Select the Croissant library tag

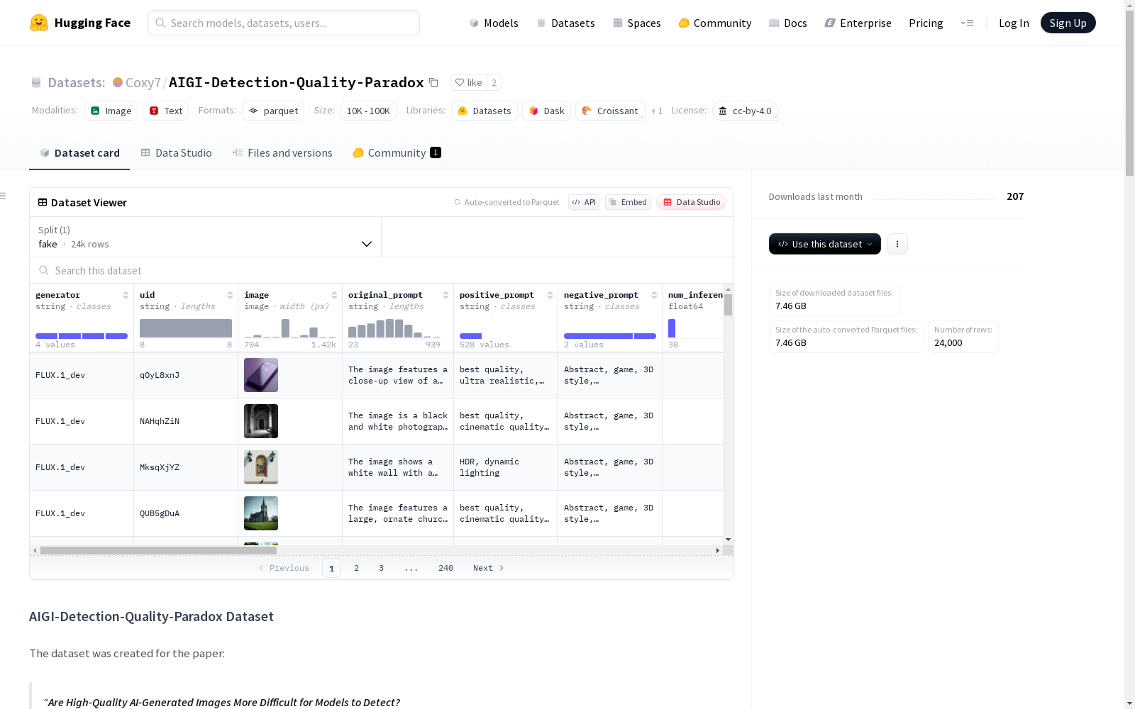coord(611,111)
